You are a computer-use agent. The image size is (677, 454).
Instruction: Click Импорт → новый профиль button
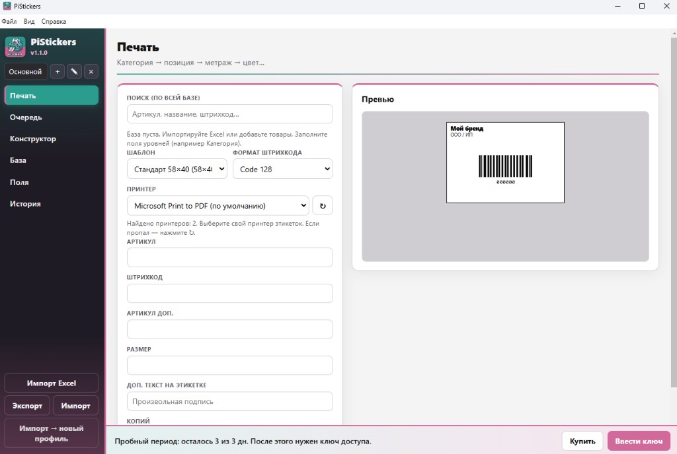(x=52, y=434)
